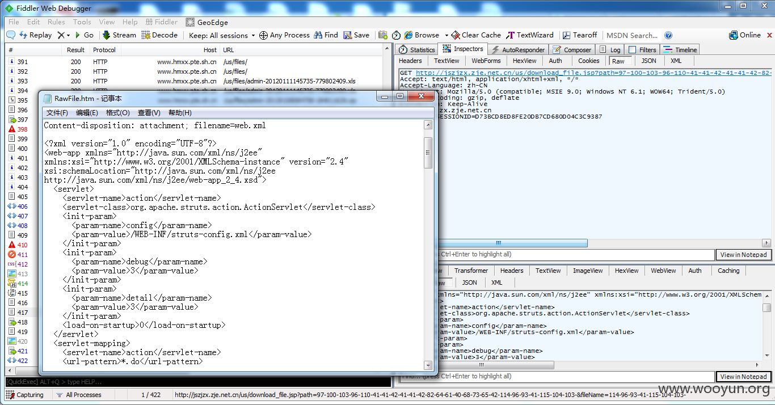Open Notepad 格式(O) menu

[117, 113]
